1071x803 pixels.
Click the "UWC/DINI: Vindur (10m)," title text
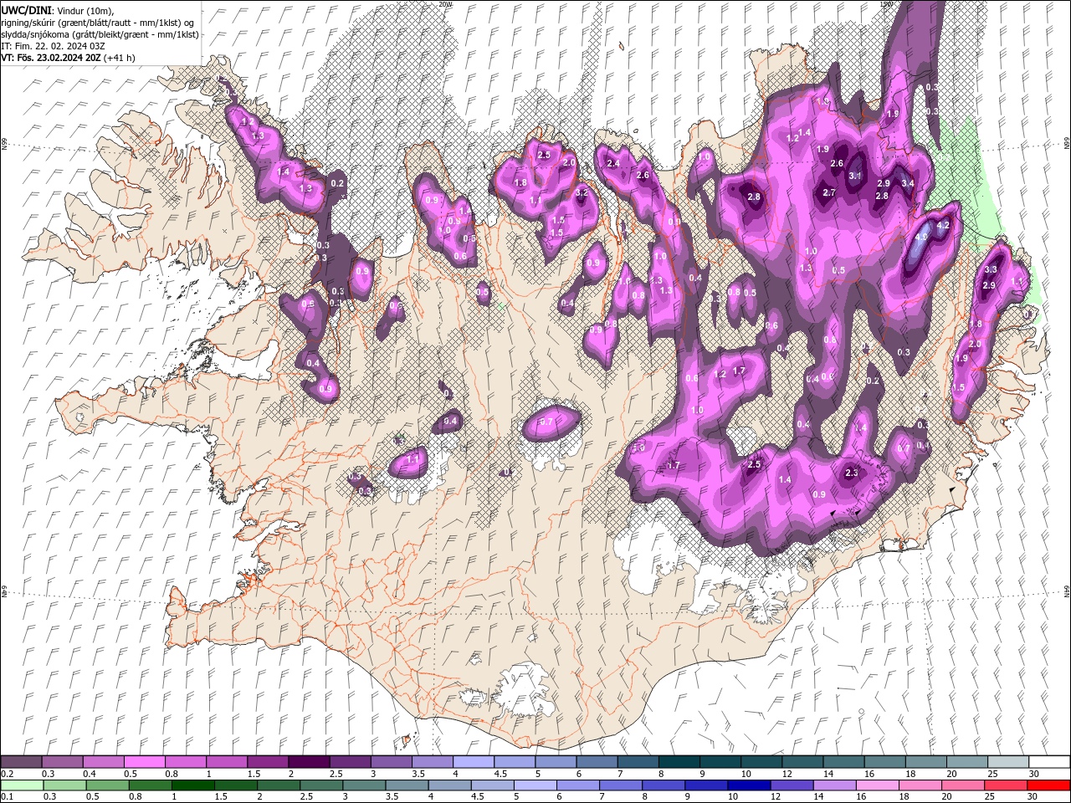[x=56, y=9]
